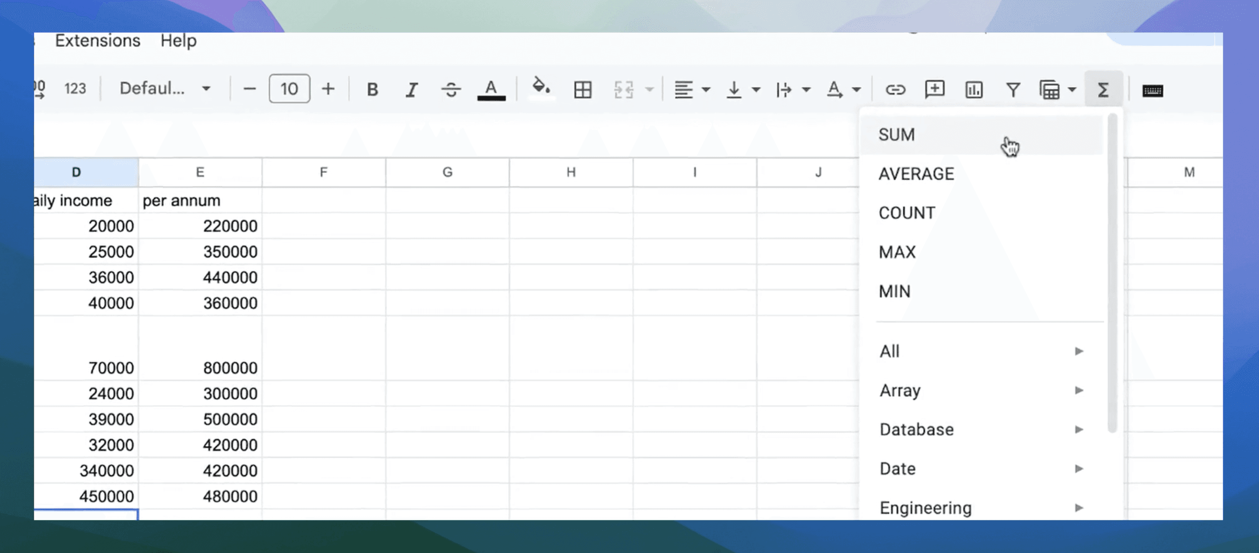Viewport: 1259px width, 553px height.
Task: Open the borders tool
Action: 583,89
